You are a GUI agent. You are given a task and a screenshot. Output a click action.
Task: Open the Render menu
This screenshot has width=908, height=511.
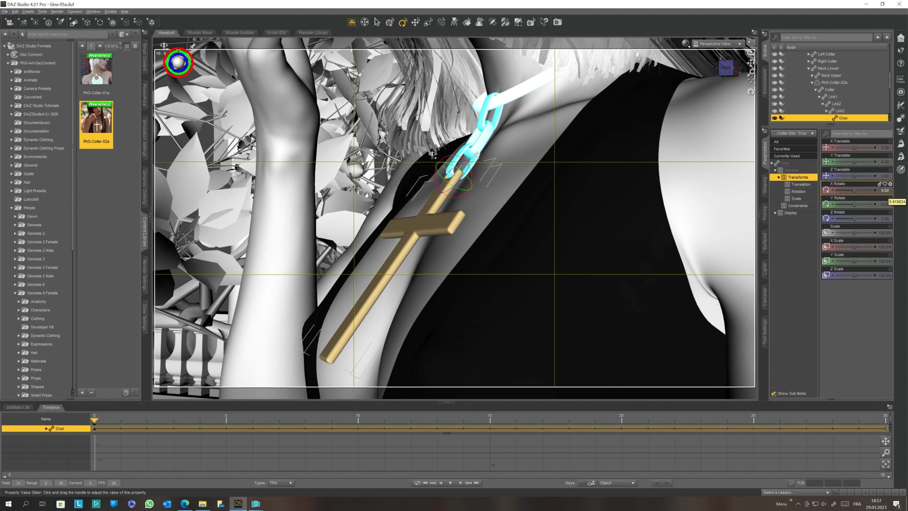57,12
